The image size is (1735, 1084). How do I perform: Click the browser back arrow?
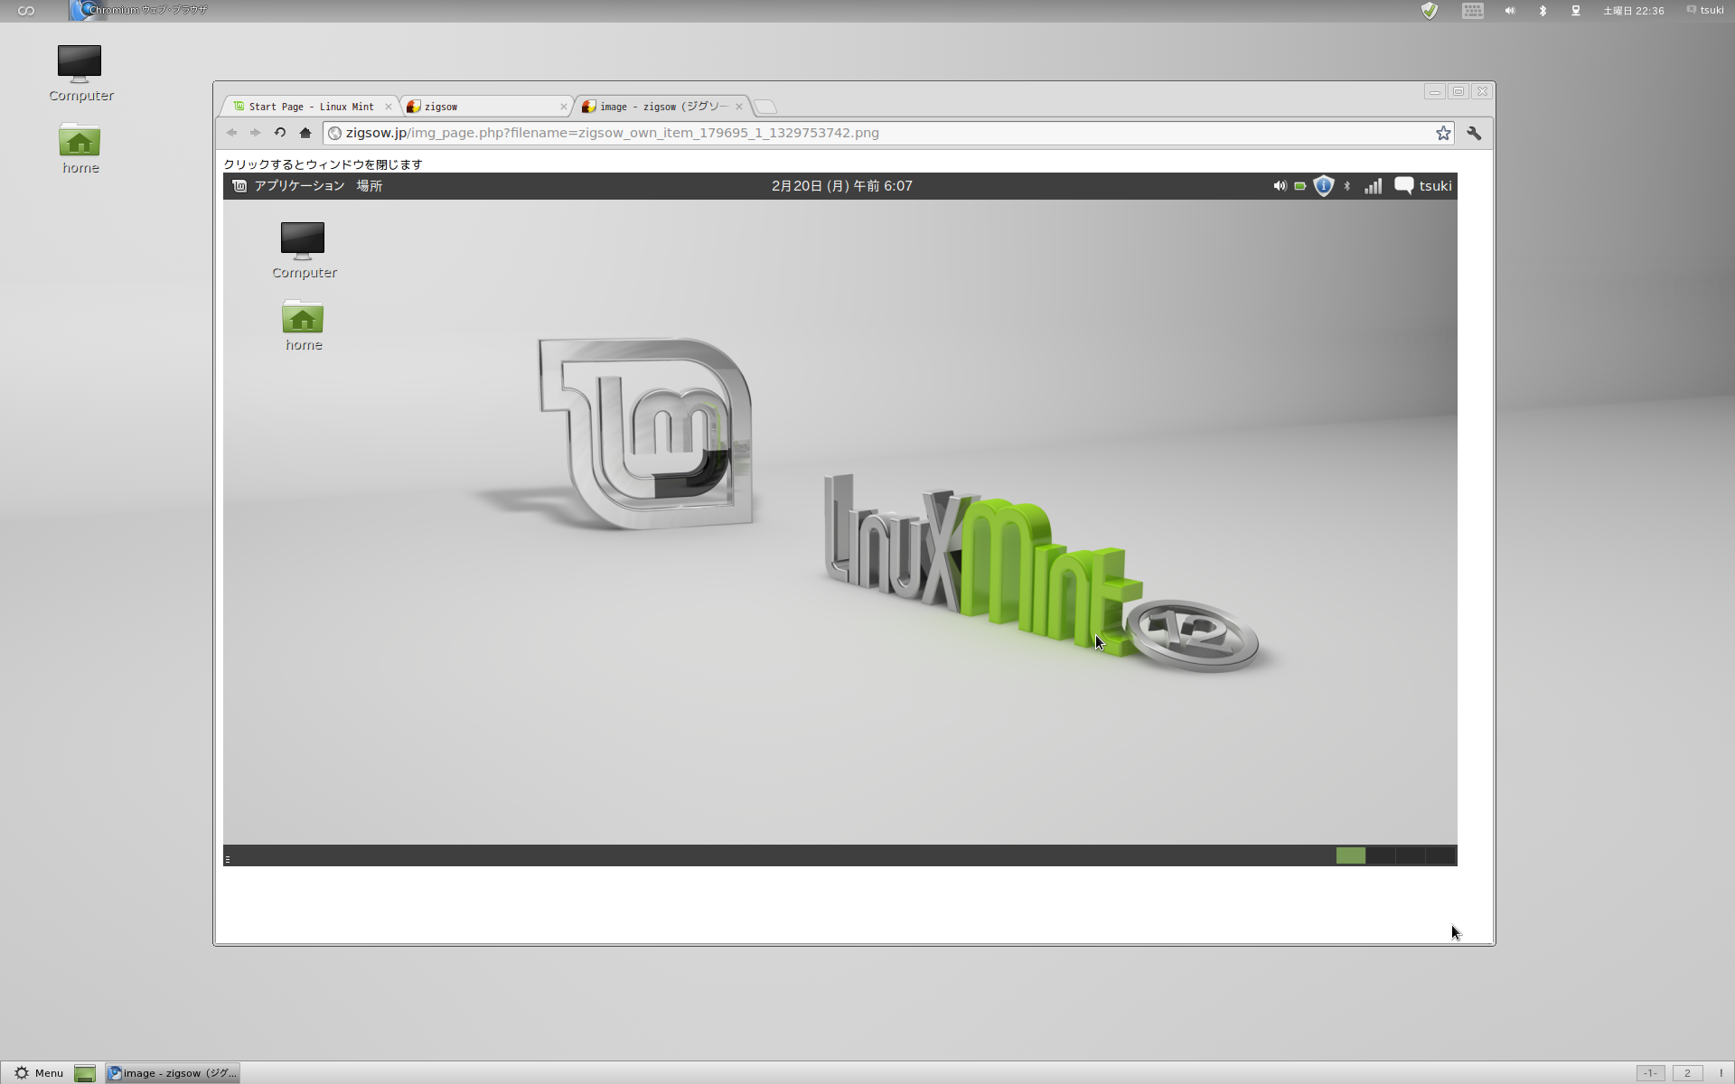(232, 133)
